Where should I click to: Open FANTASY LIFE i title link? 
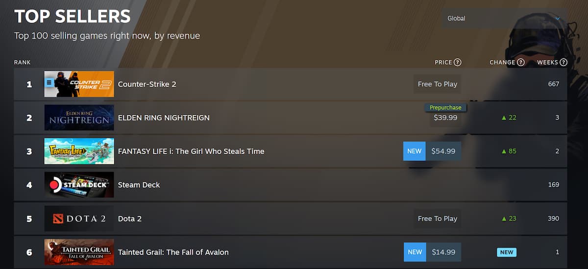[191, 151]
